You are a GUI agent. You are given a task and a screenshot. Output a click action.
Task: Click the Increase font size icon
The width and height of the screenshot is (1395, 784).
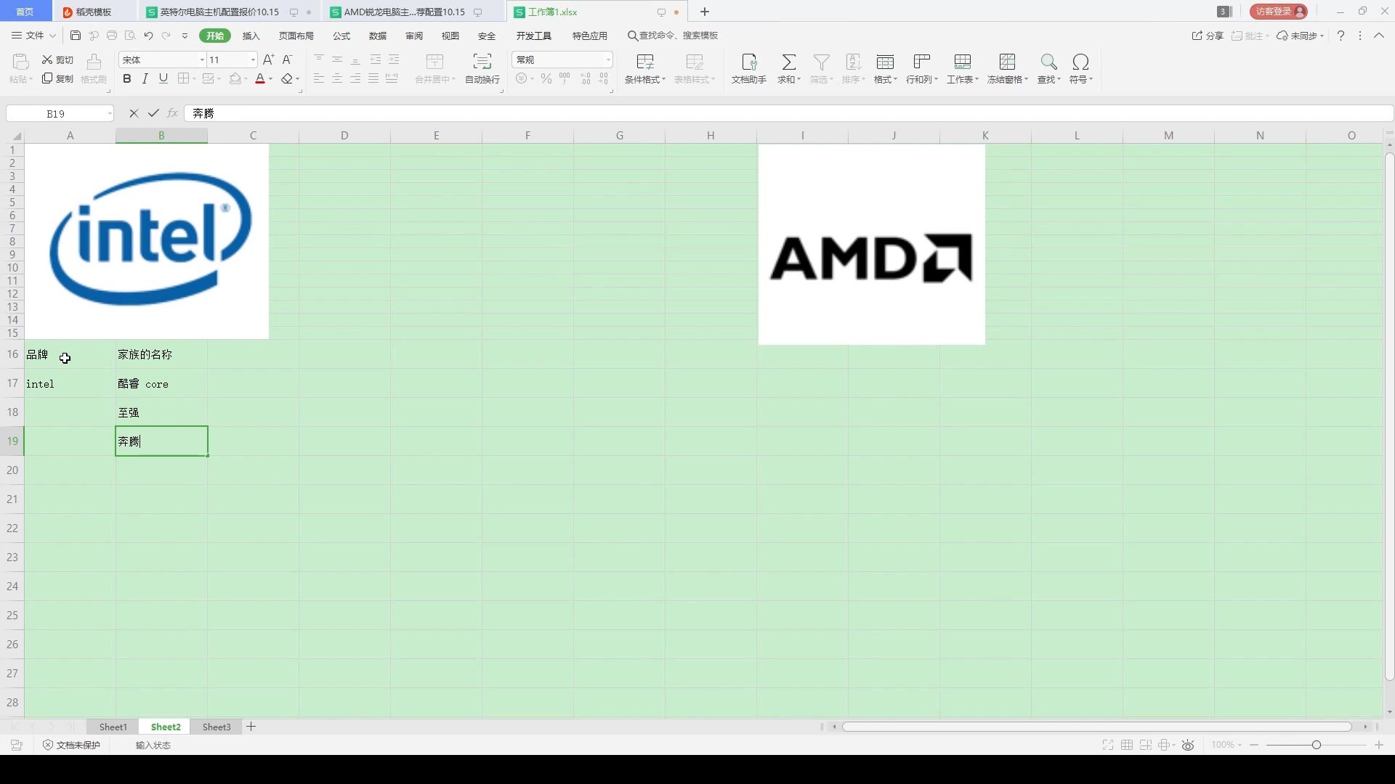coord(269,60)
